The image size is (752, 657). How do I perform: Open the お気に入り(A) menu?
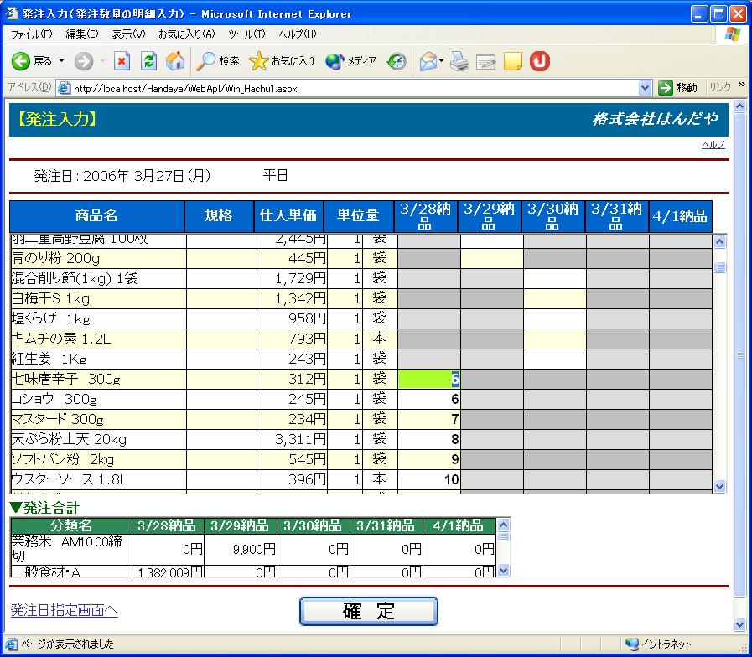[186, 34]
